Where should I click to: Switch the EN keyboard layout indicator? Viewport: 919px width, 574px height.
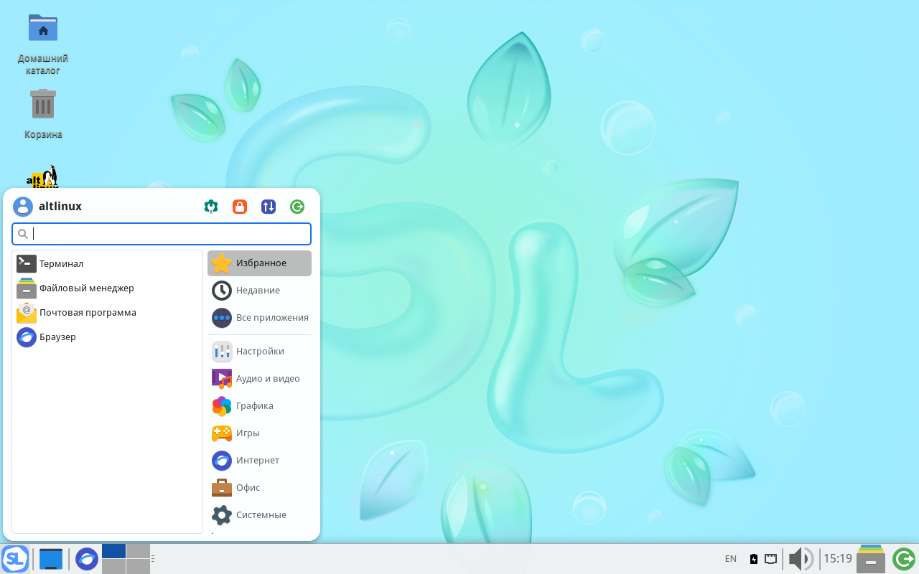[730, 558]
